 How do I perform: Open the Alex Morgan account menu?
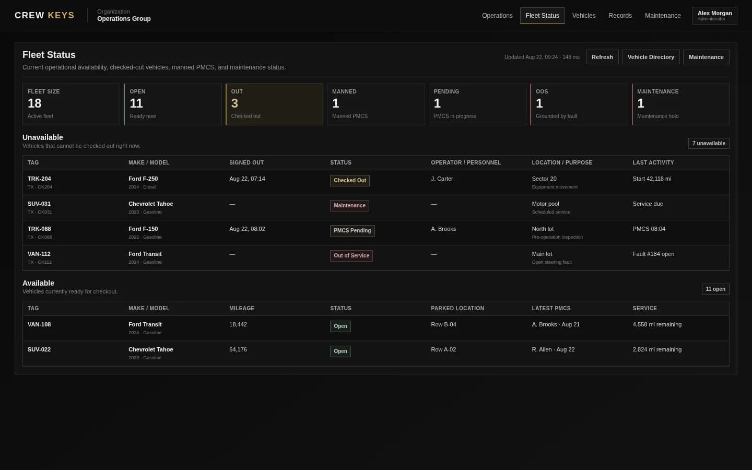pyautogui.click(x=714, y=16)
